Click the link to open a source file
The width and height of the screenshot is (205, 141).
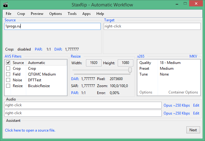coord(30,130)
